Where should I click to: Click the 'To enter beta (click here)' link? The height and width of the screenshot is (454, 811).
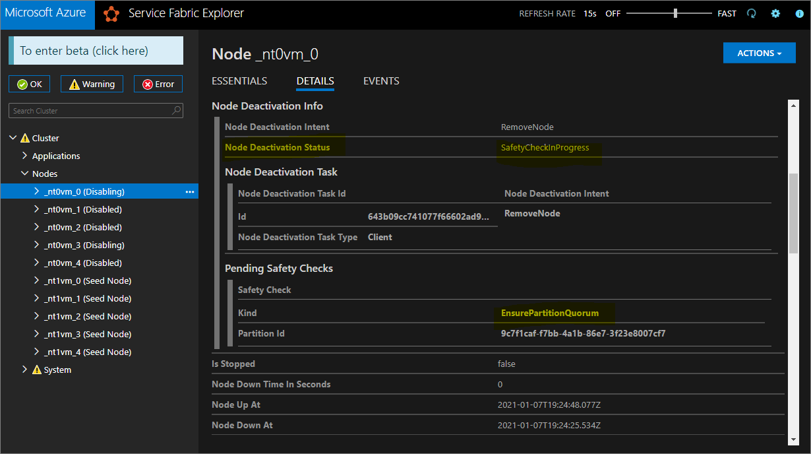(96, 50)
